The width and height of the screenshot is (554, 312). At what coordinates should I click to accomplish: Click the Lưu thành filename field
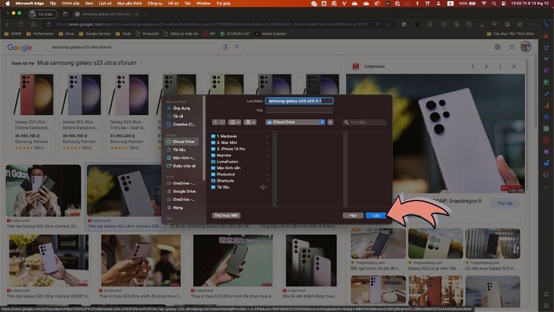(x=299, y=101)
